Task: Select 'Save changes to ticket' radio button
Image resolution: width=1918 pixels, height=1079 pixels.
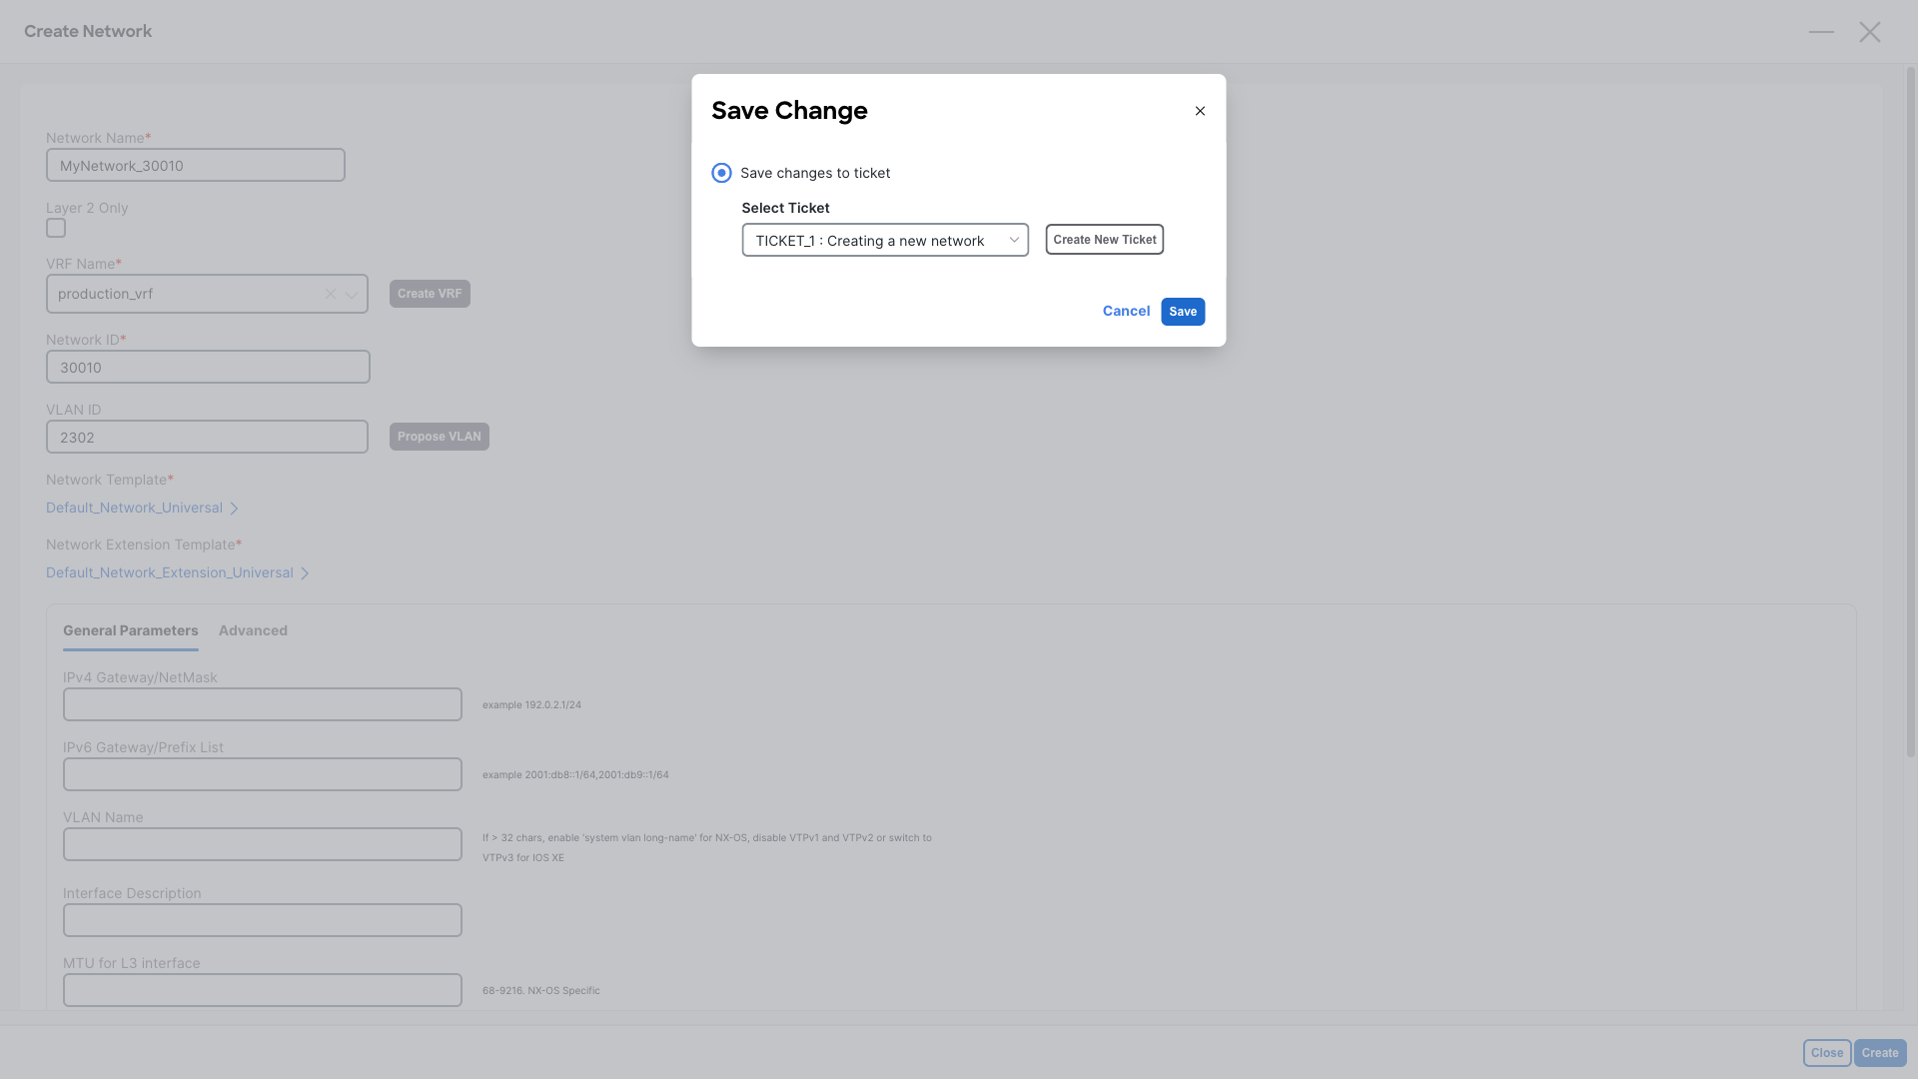Action: tap(721, 173)
